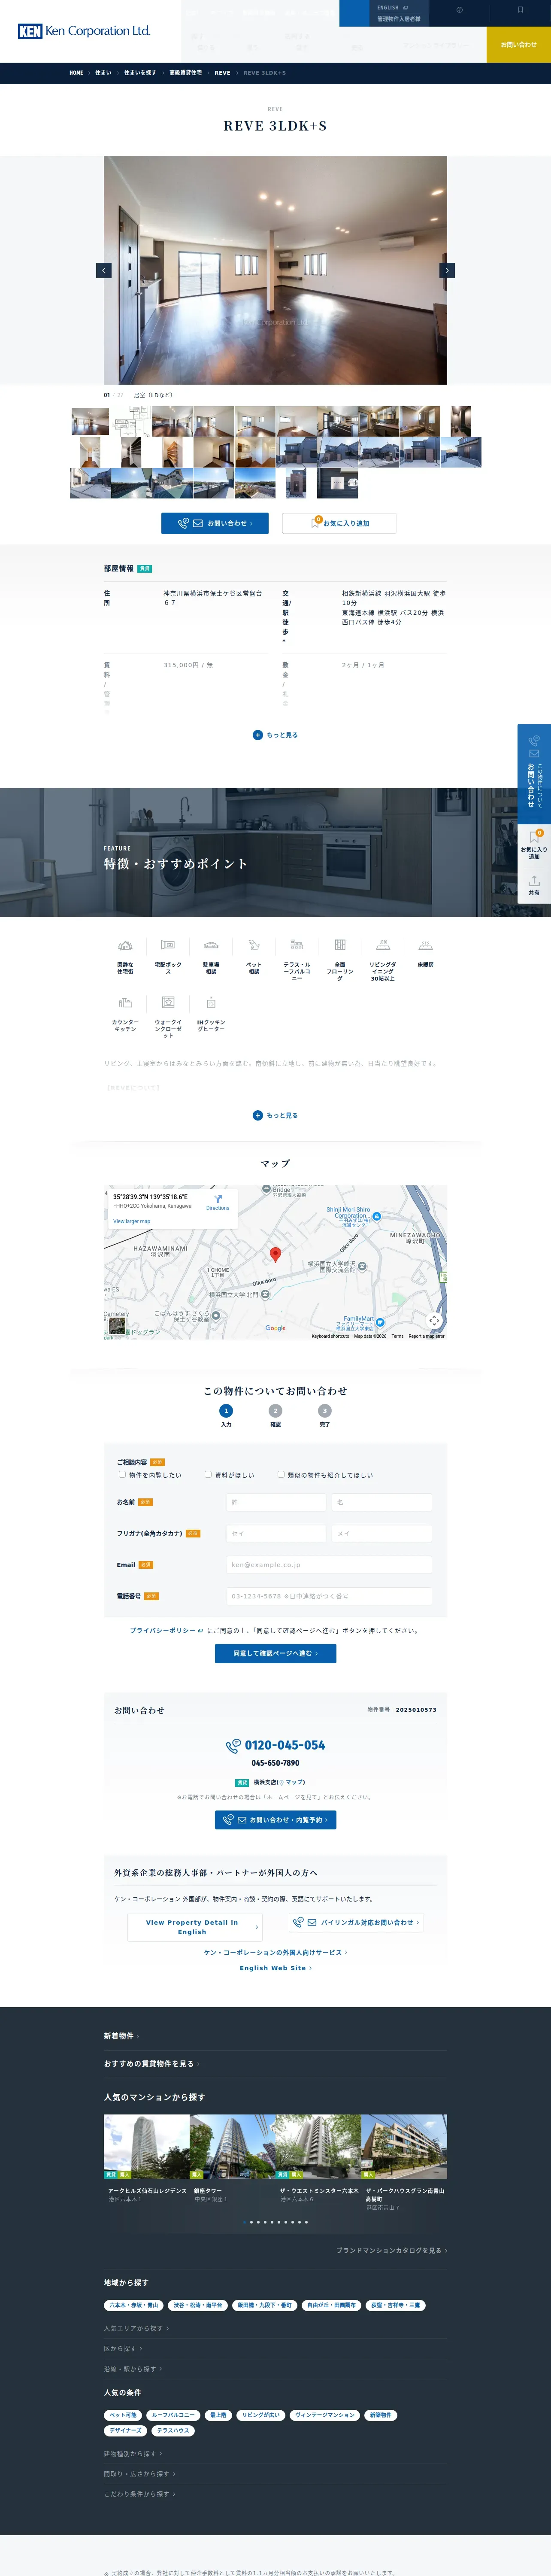Click the リビングダイニング30帖以上 icon
Image resolution: width=551 pixels, height=2576 pixels.
point(383,945)
